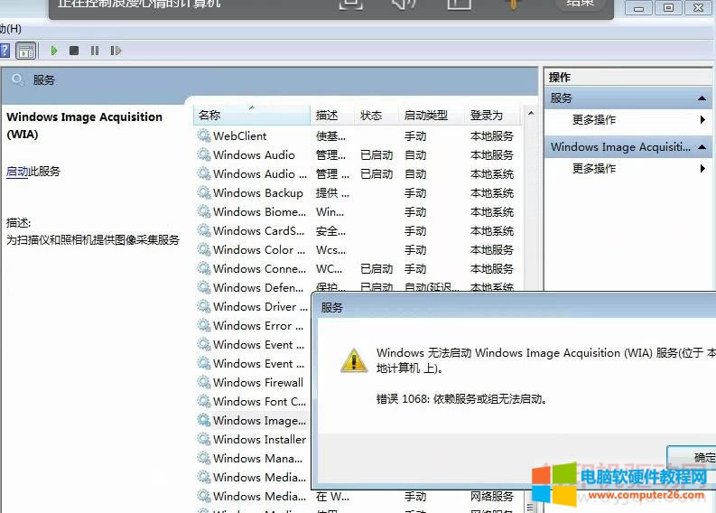716x513 pixels.
Task: Click the green Start Service toolbar icon
Action: 54,51
